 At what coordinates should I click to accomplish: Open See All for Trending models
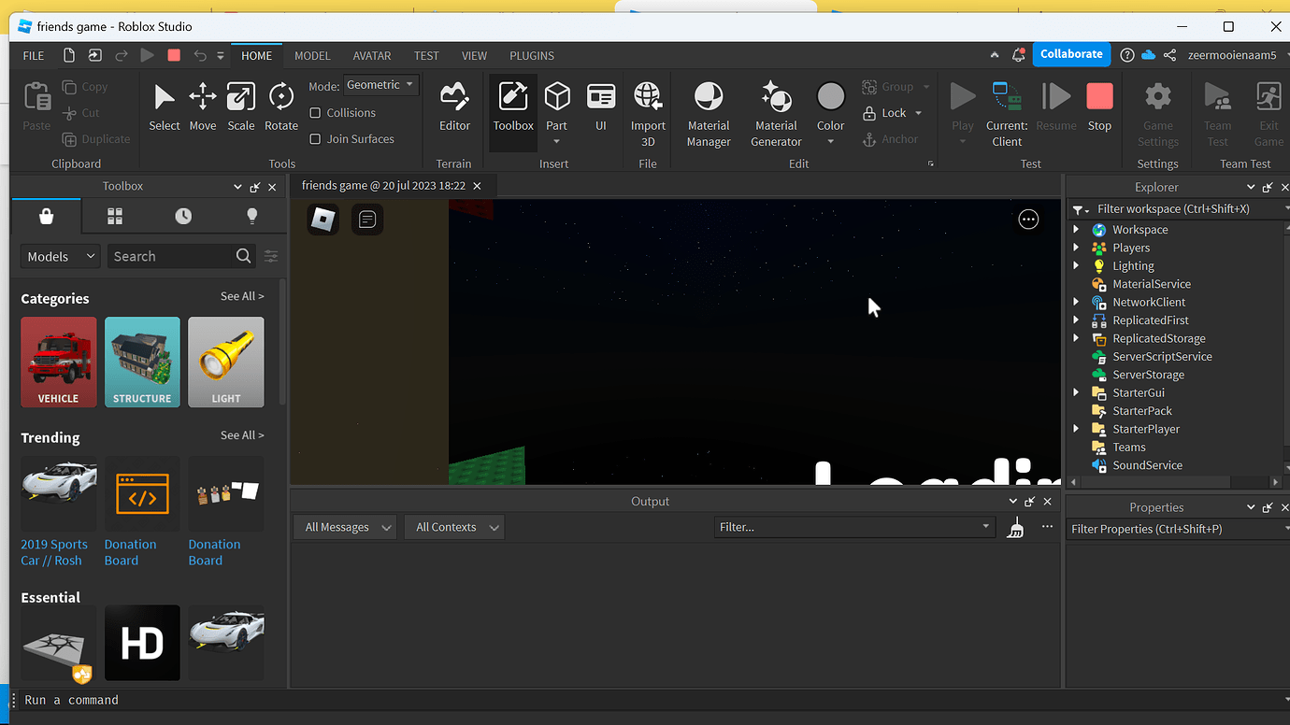point(242,434)
